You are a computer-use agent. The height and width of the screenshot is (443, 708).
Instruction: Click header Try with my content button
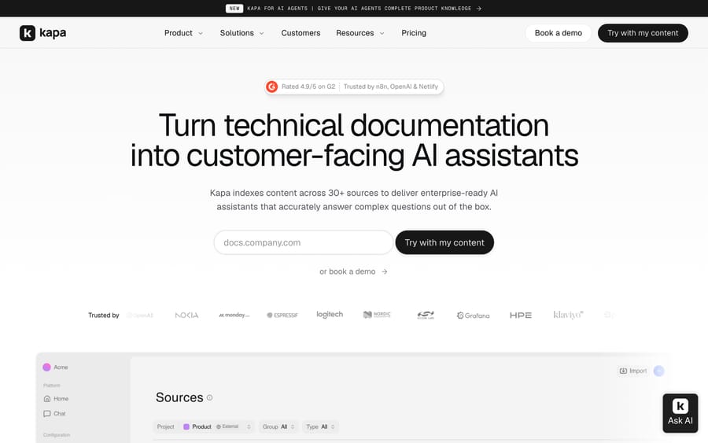[643, 33]
